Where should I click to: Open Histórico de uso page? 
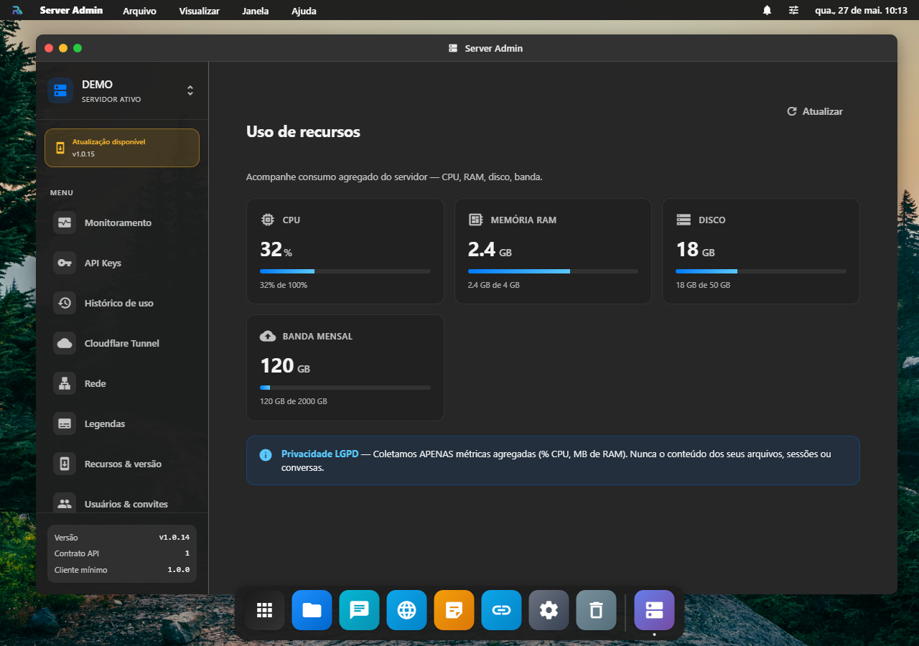coord(122,303)
